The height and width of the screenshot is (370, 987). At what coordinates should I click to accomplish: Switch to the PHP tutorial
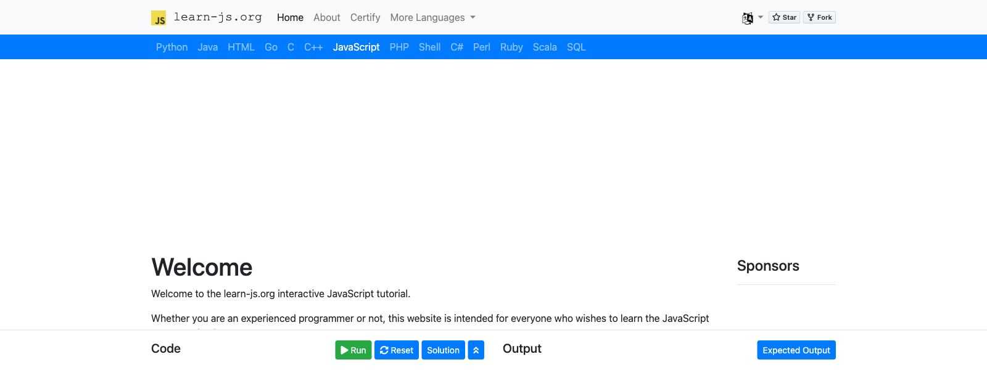[399, 47]
